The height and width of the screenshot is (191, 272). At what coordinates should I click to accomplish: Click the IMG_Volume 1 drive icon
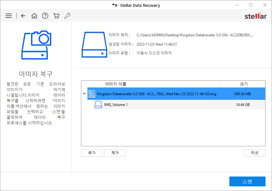pyautogui.click(x=98, y=104)
